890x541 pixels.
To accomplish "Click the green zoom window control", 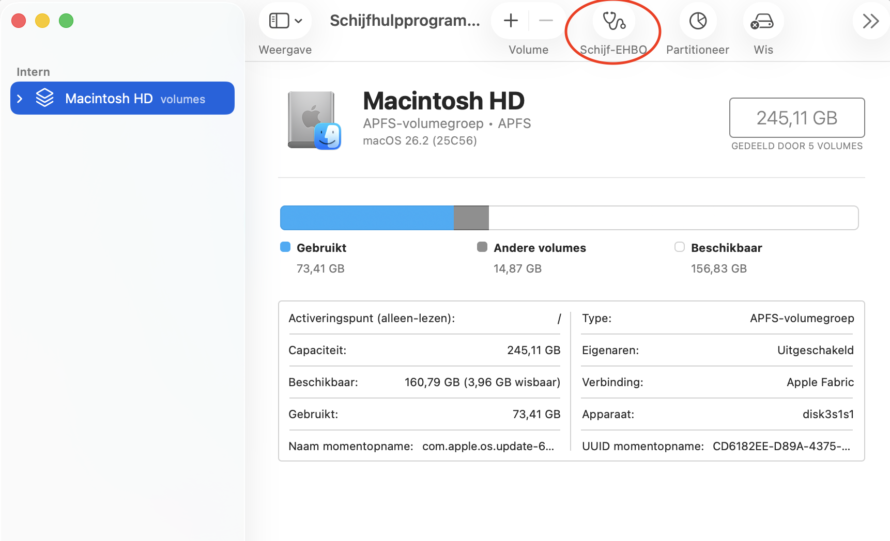I will pyautogui.click(x=66, y=21).
